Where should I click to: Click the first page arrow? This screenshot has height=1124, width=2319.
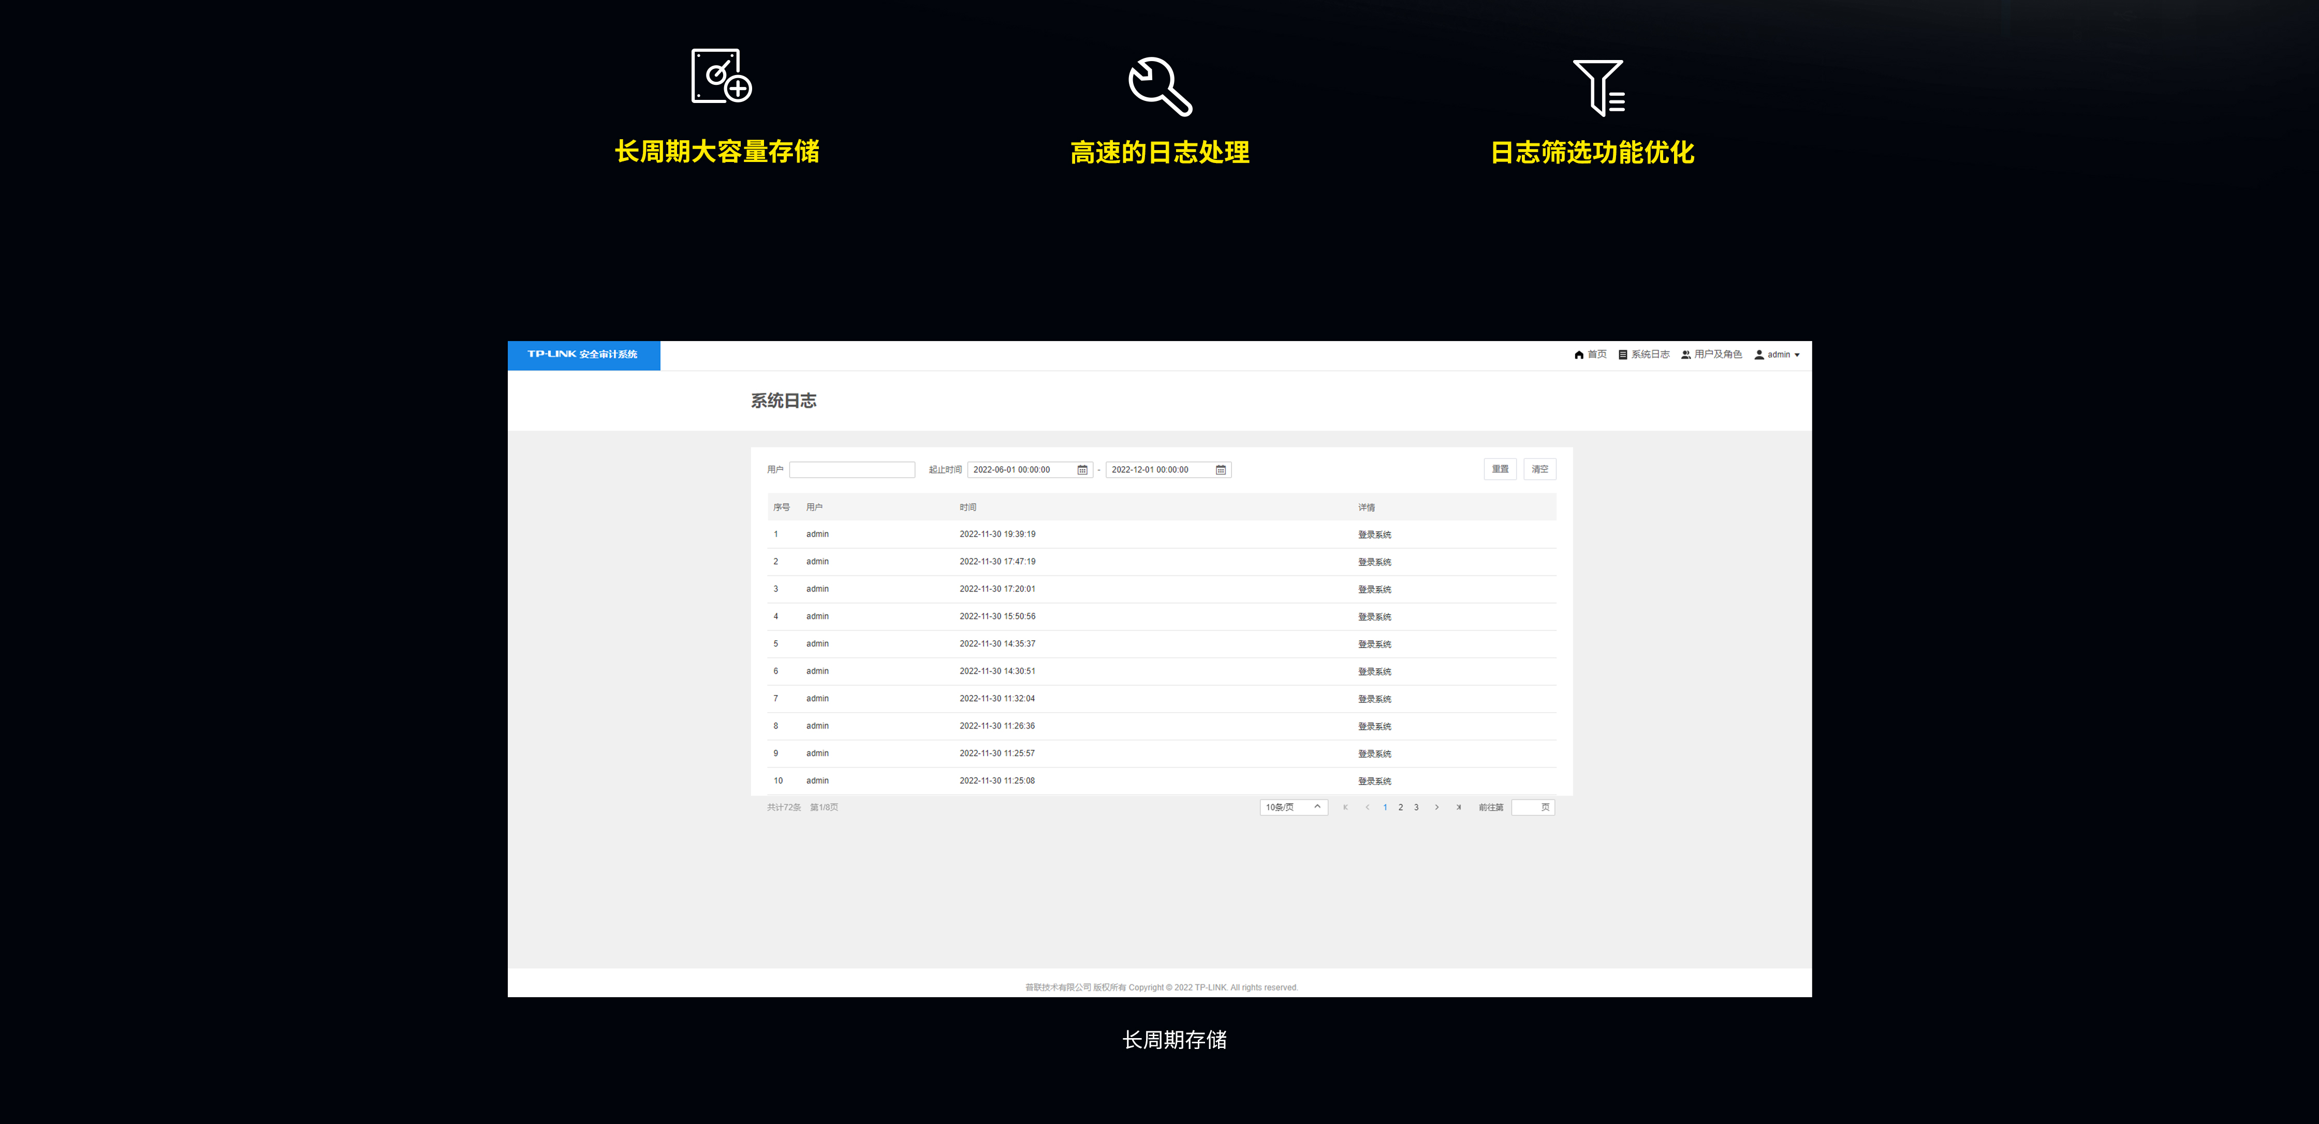(1345, 807)
